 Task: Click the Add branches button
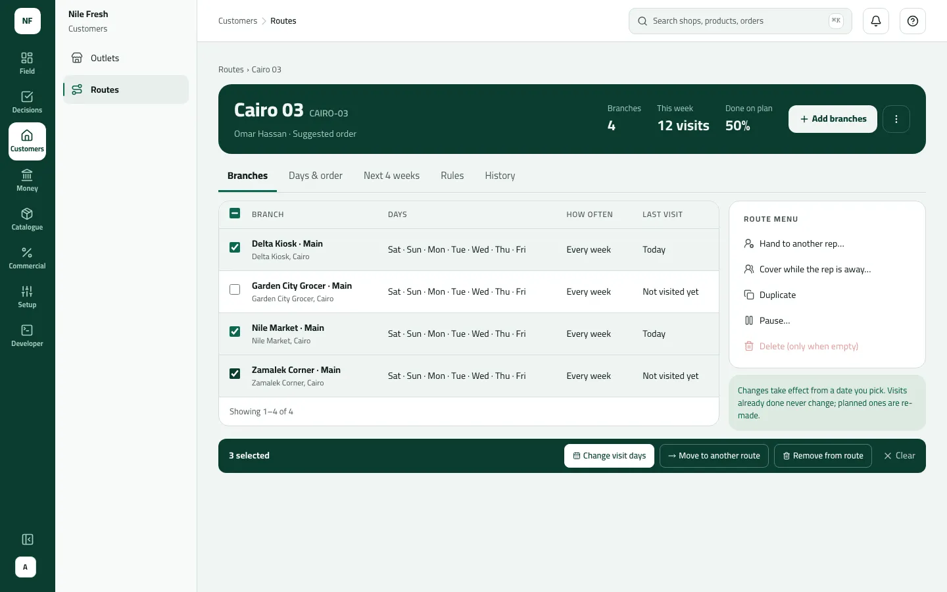point(833,119)
